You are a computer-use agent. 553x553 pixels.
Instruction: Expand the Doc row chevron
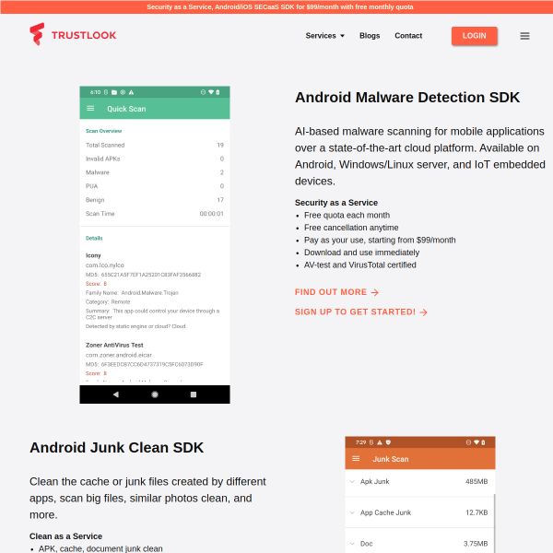tap(352, 544)
